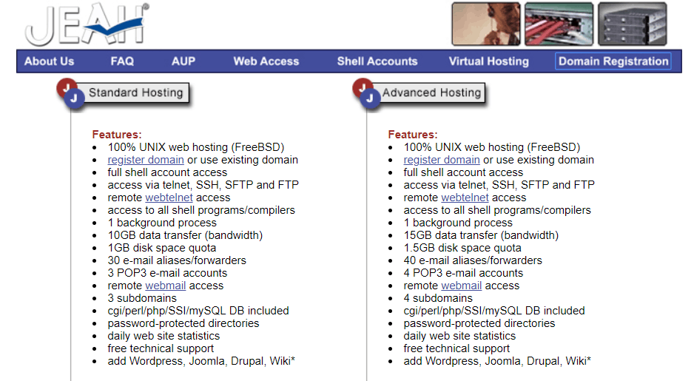Open webmail link in Advanced Hosting list
This screenshot has width=694, height=381.
(461, 286)
